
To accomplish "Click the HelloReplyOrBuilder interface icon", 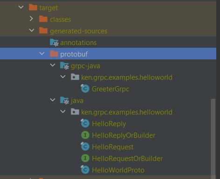I will [x=85, y=135].
